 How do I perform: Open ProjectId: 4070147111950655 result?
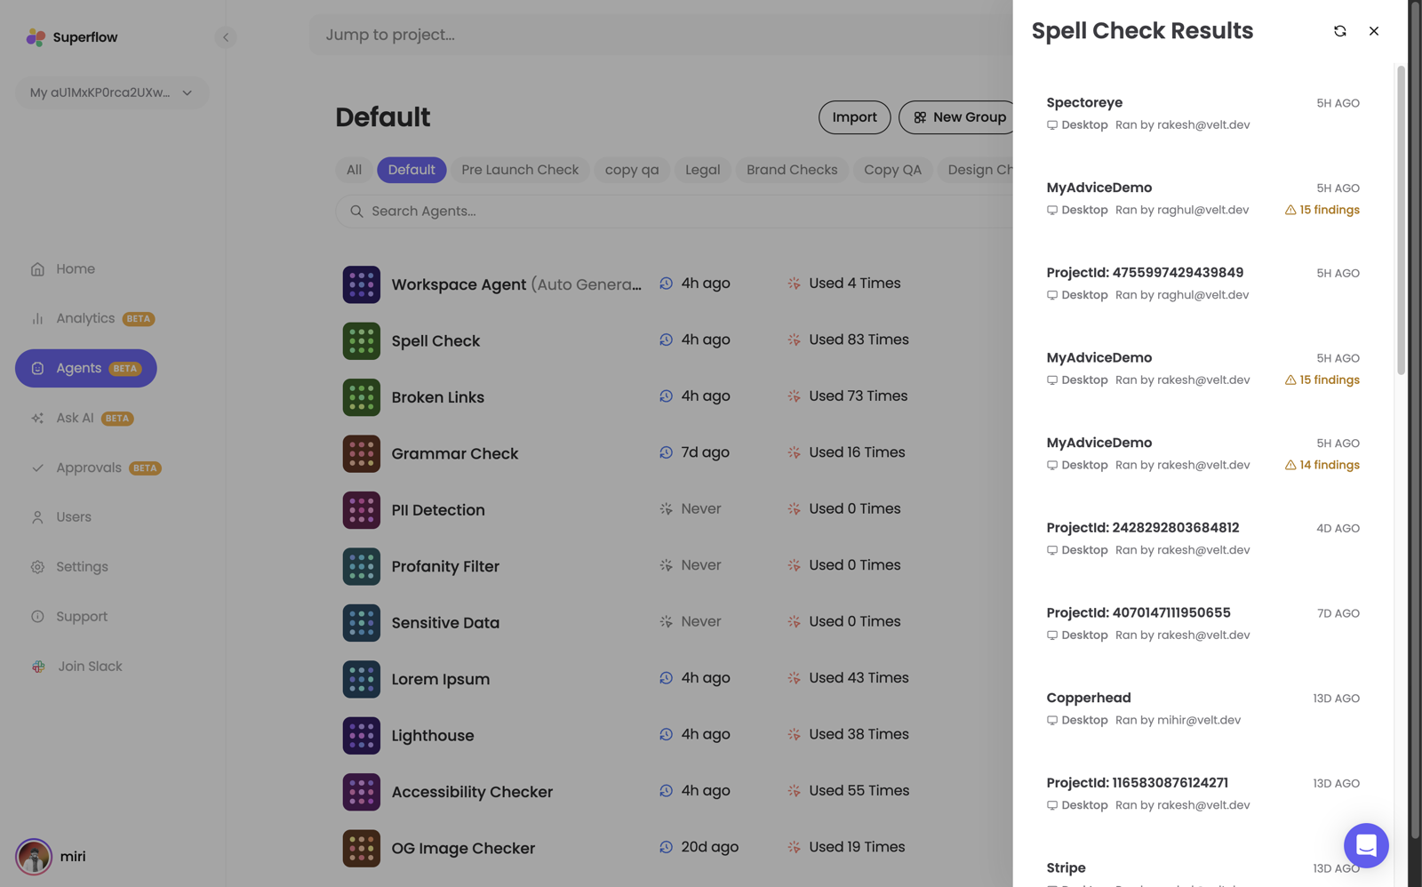(x=1203, y=624)
